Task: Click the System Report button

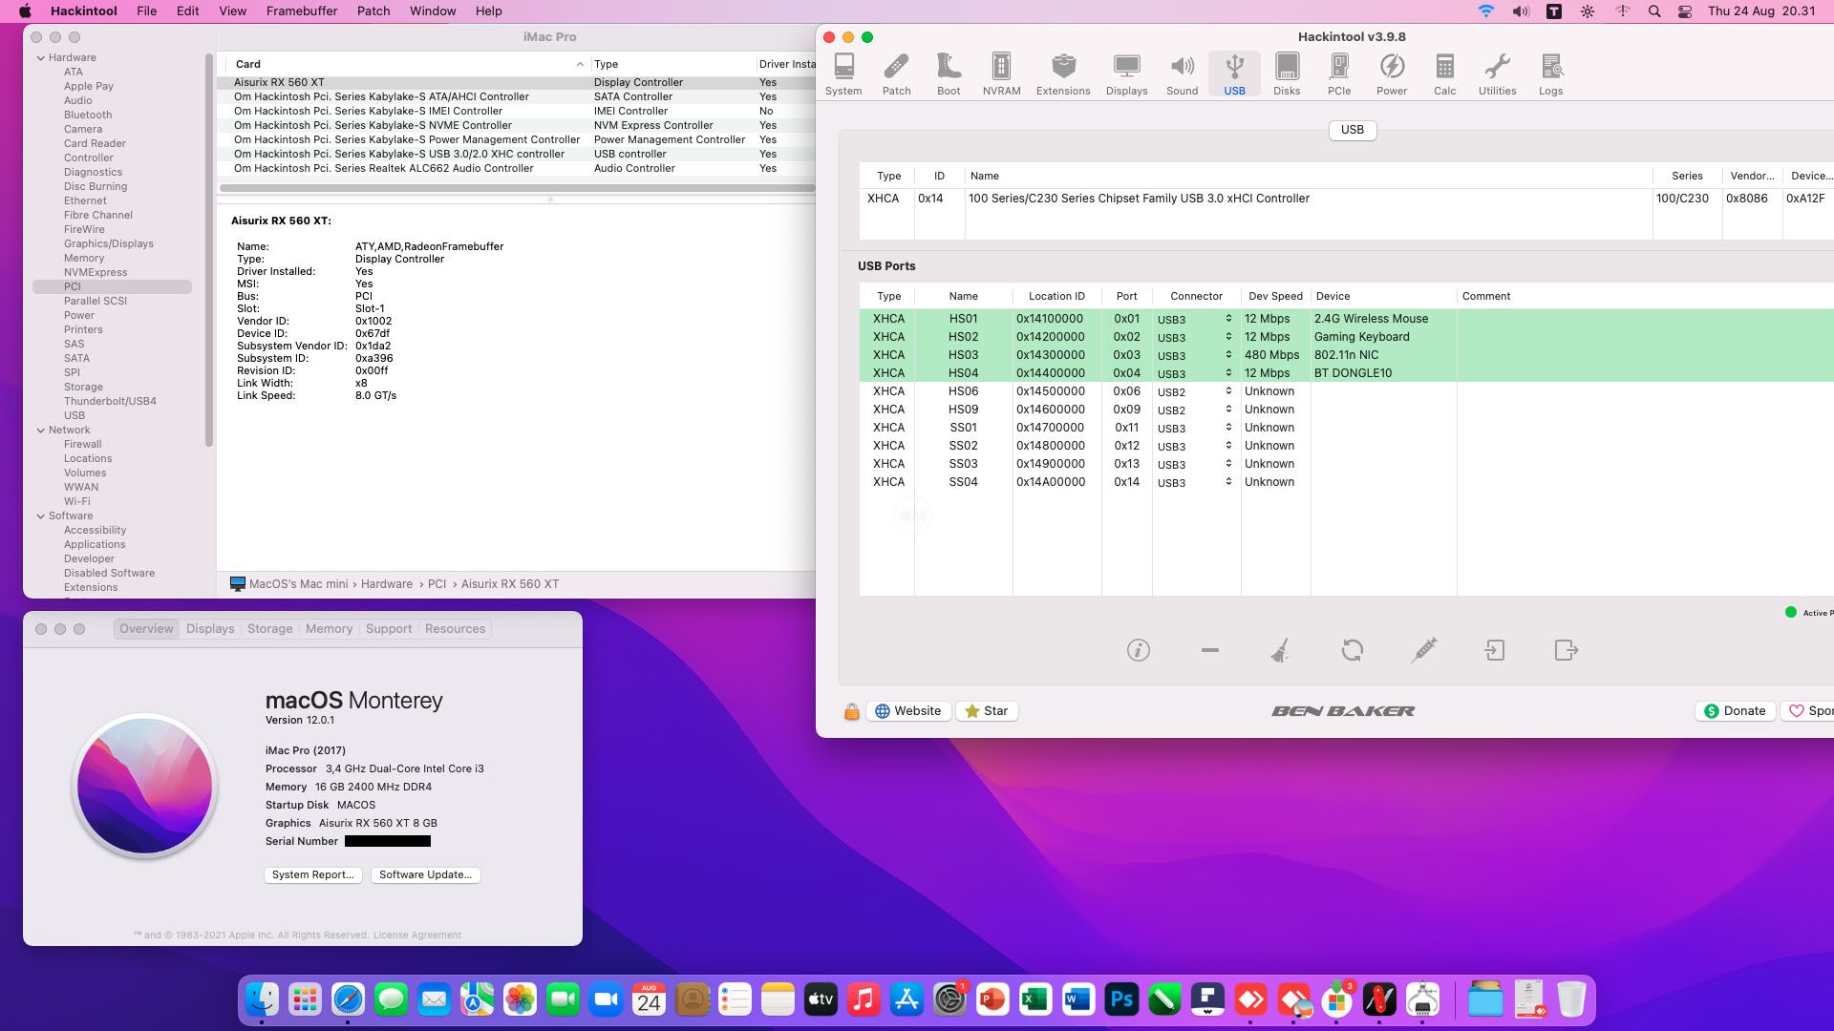Action: [312, 874]
